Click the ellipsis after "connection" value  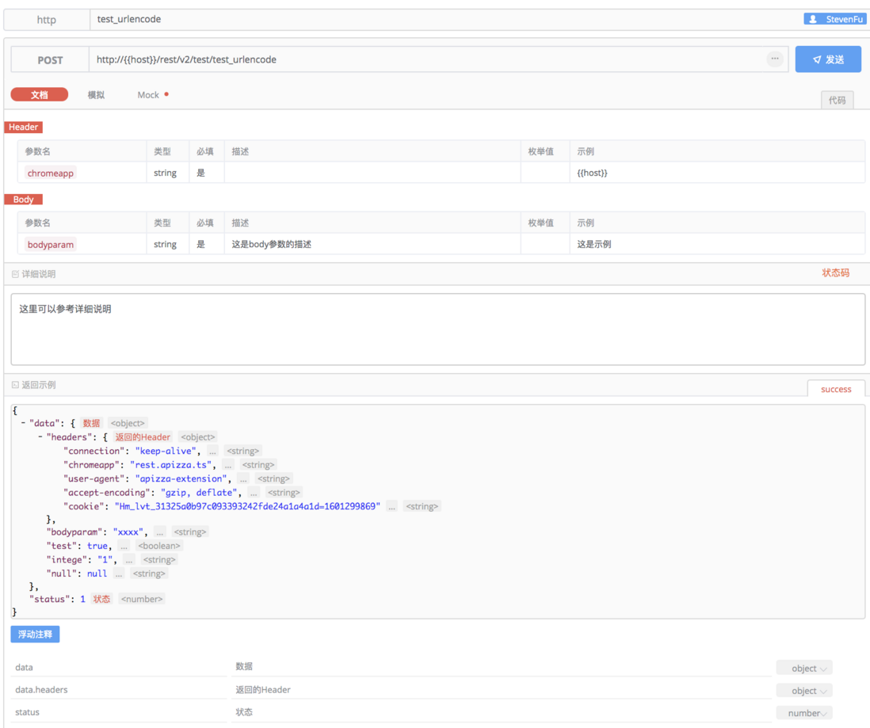pos(212,451)
